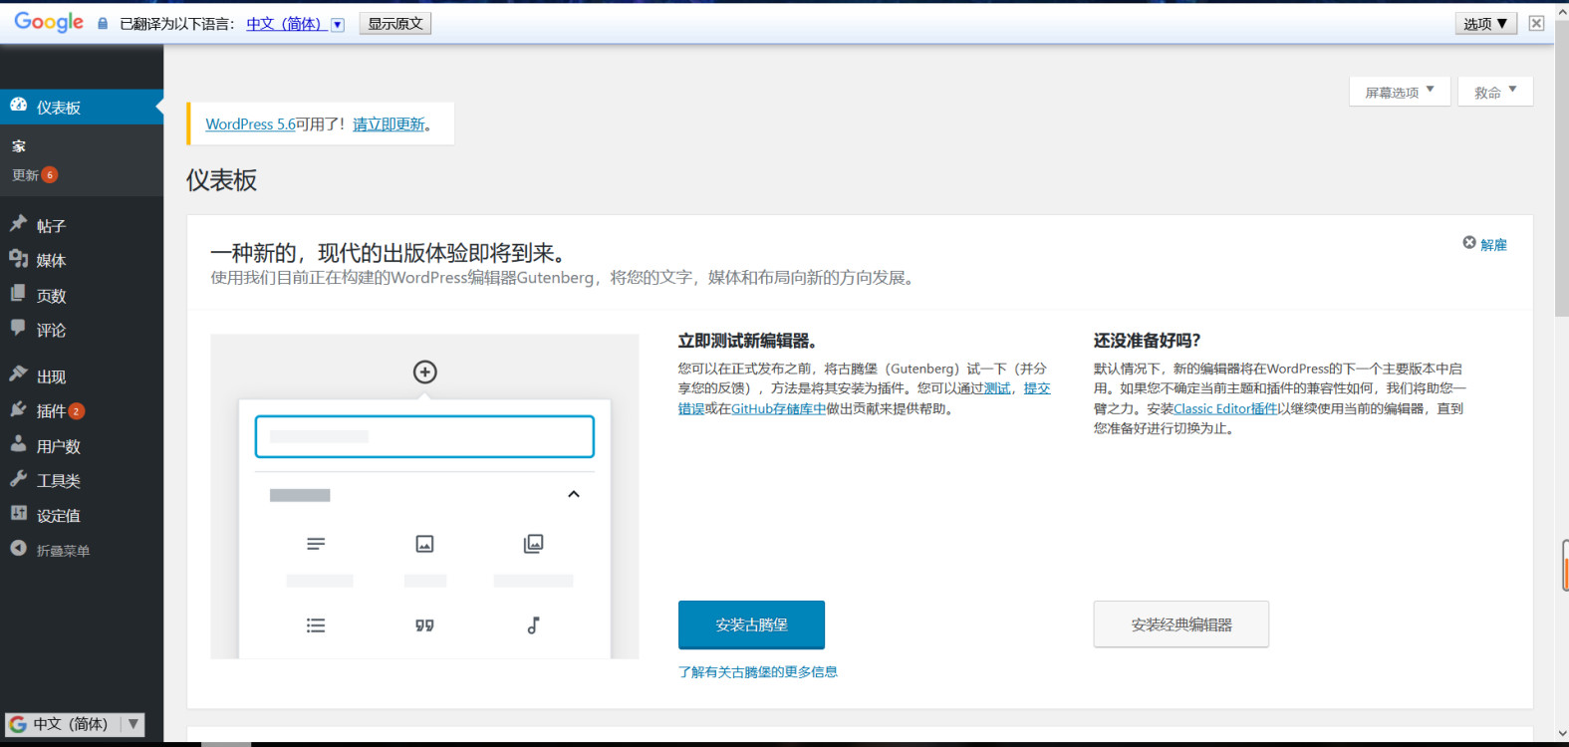This screenshot has width=1569, height=747.
Task: Open language dropdown arrow next to 中文（简体）
Action: (338, 25)
